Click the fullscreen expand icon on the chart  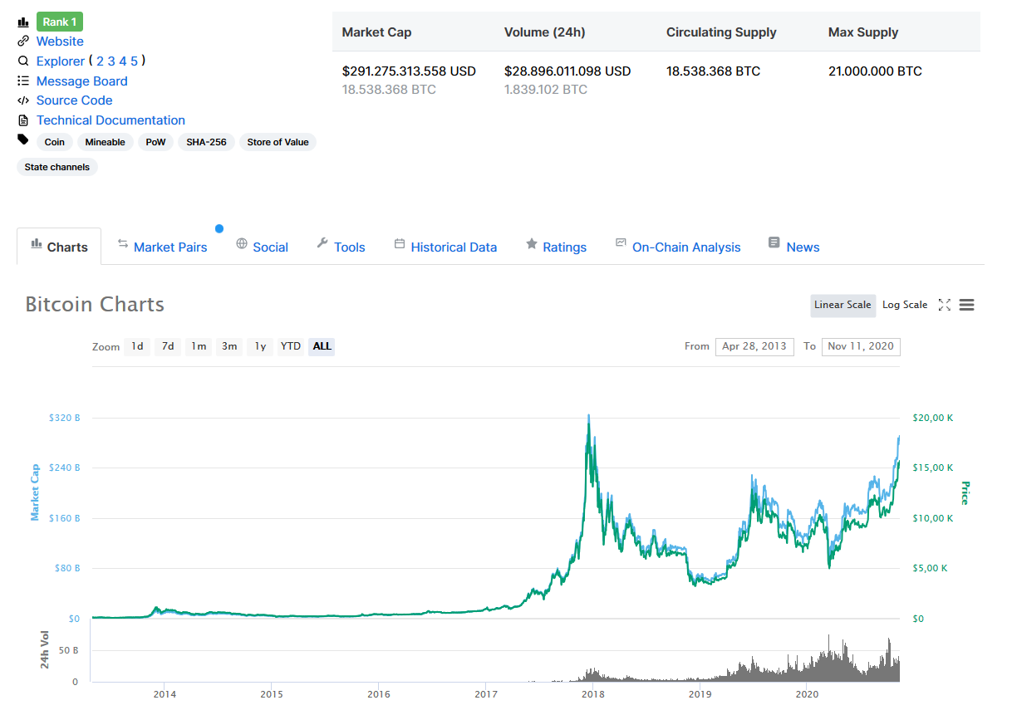[x=944, y=305]
